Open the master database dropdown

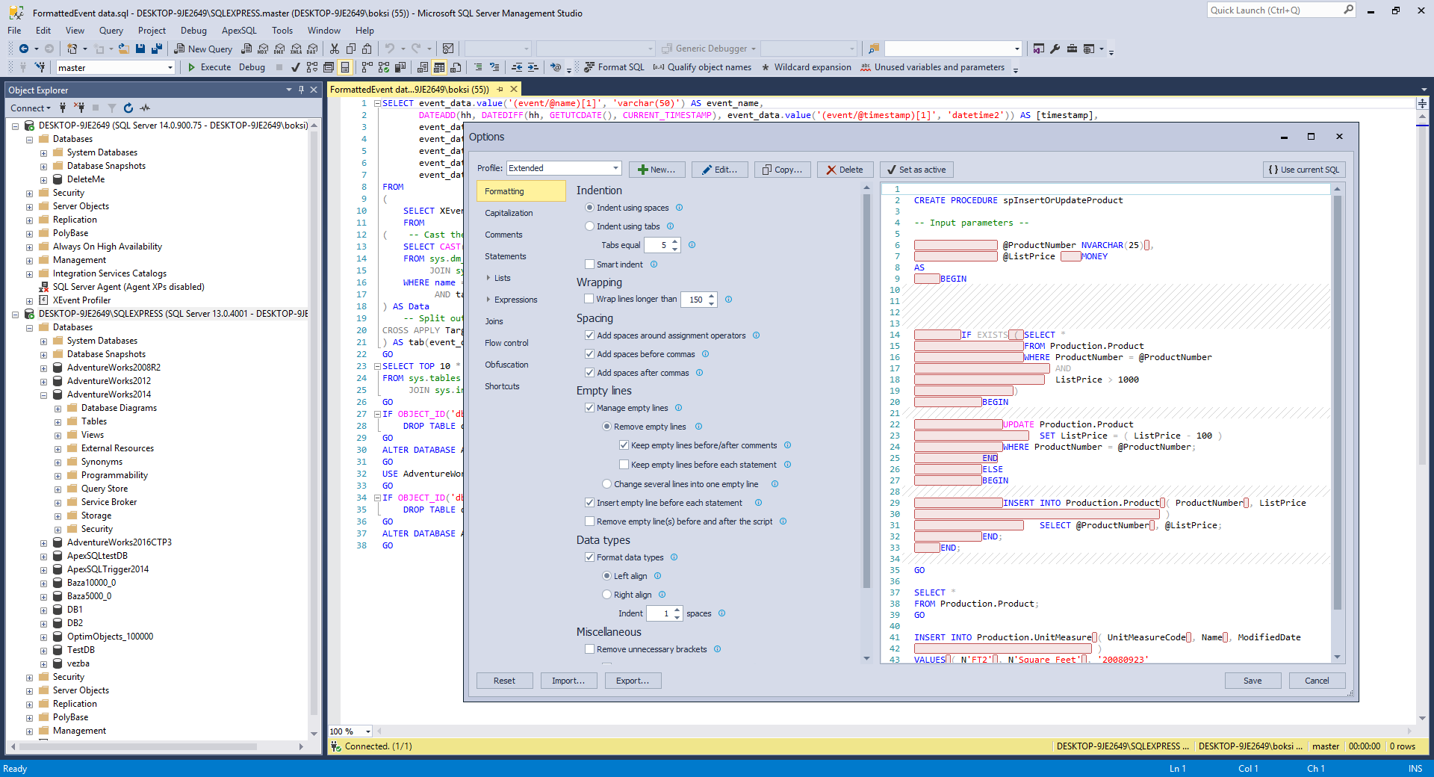(x=170, y=68)
